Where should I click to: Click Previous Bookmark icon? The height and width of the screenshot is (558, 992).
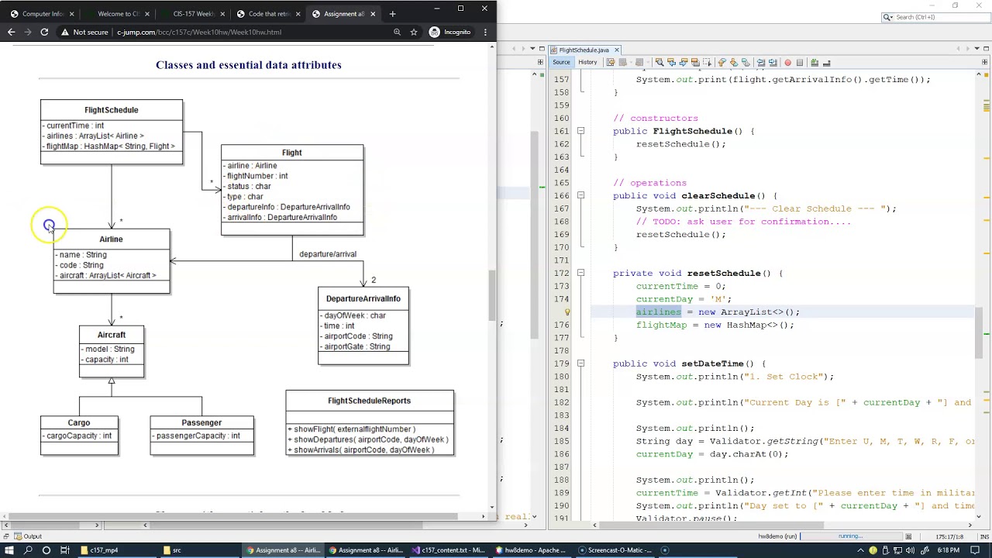point(722,62)
